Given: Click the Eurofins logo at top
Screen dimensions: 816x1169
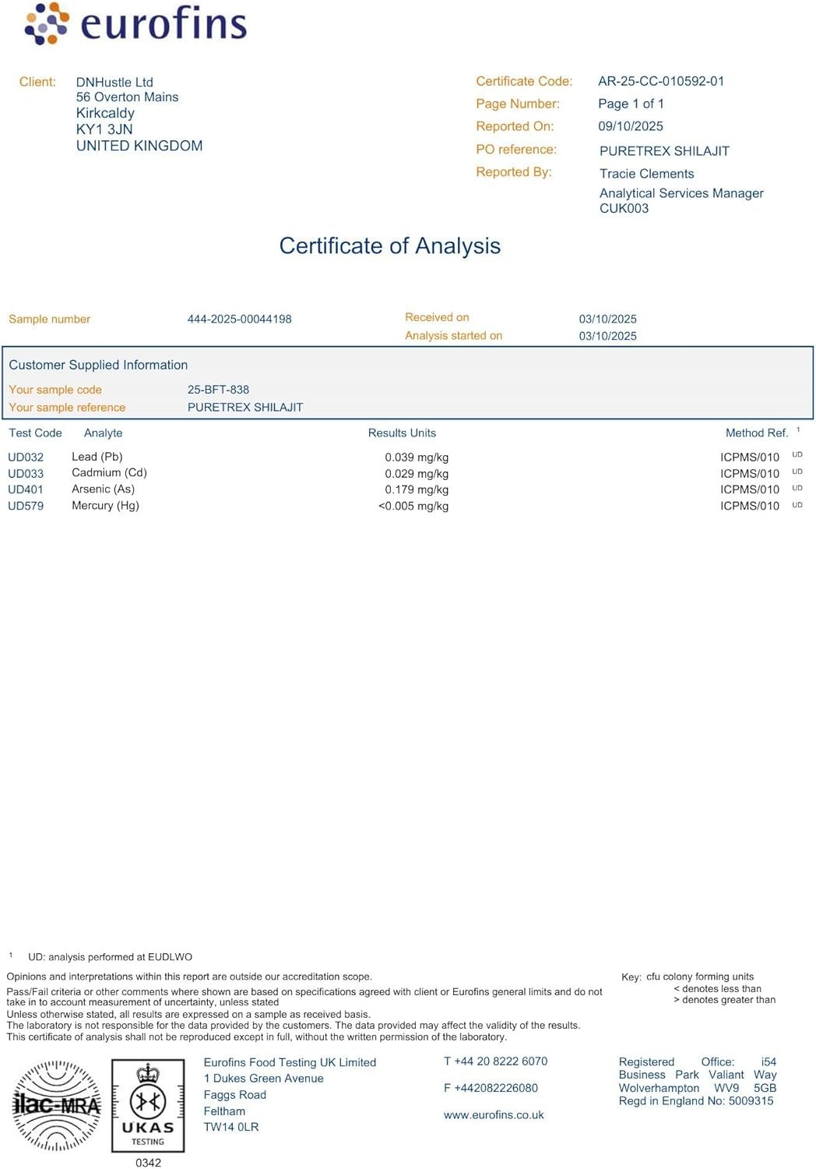Looking at the screenshot, I should tap(136, 23).
